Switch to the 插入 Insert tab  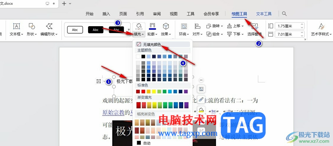(x=106, y=14)
